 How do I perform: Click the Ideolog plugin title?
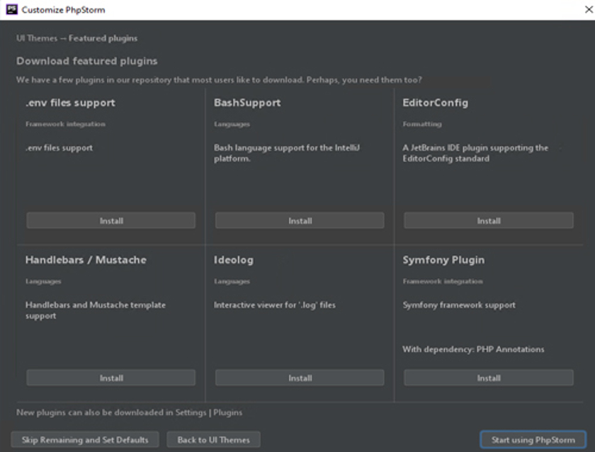click(x=233, y=260)
